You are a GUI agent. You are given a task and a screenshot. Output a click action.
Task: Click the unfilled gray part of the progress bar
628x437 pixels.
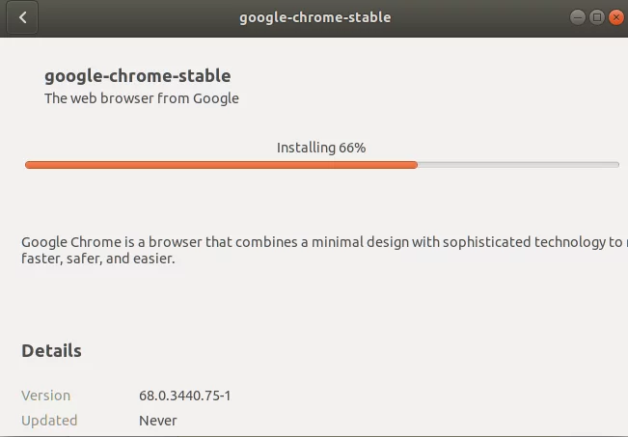click(517, 165)
